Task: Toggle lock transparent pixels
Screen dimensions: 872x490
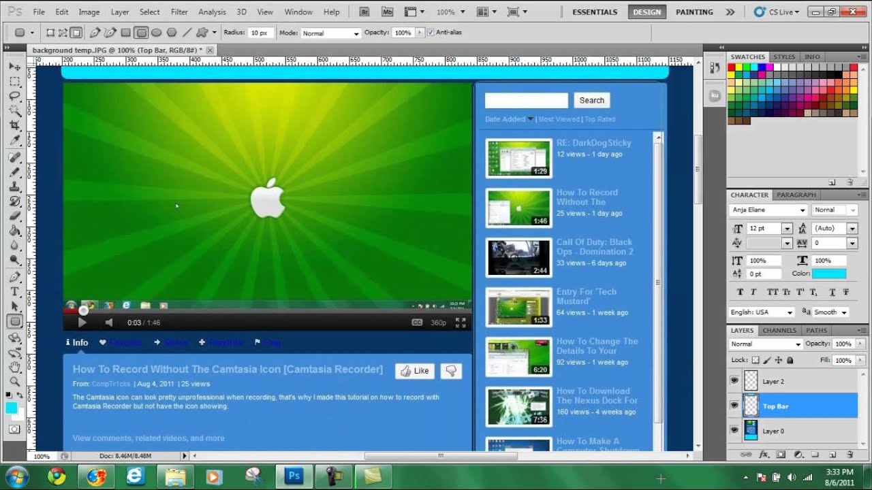Action: (x=755, y=360)
